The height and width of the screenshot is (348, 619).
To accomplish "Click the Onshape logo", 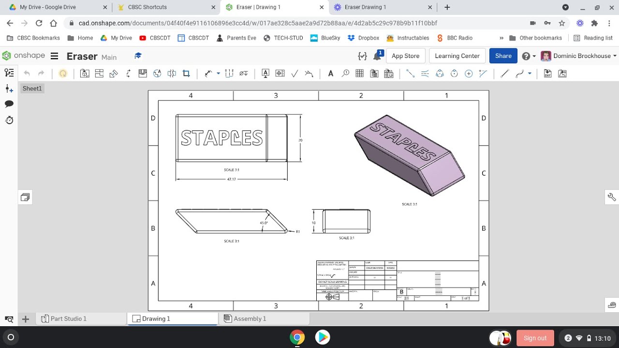I will click(x=23, y=56).
